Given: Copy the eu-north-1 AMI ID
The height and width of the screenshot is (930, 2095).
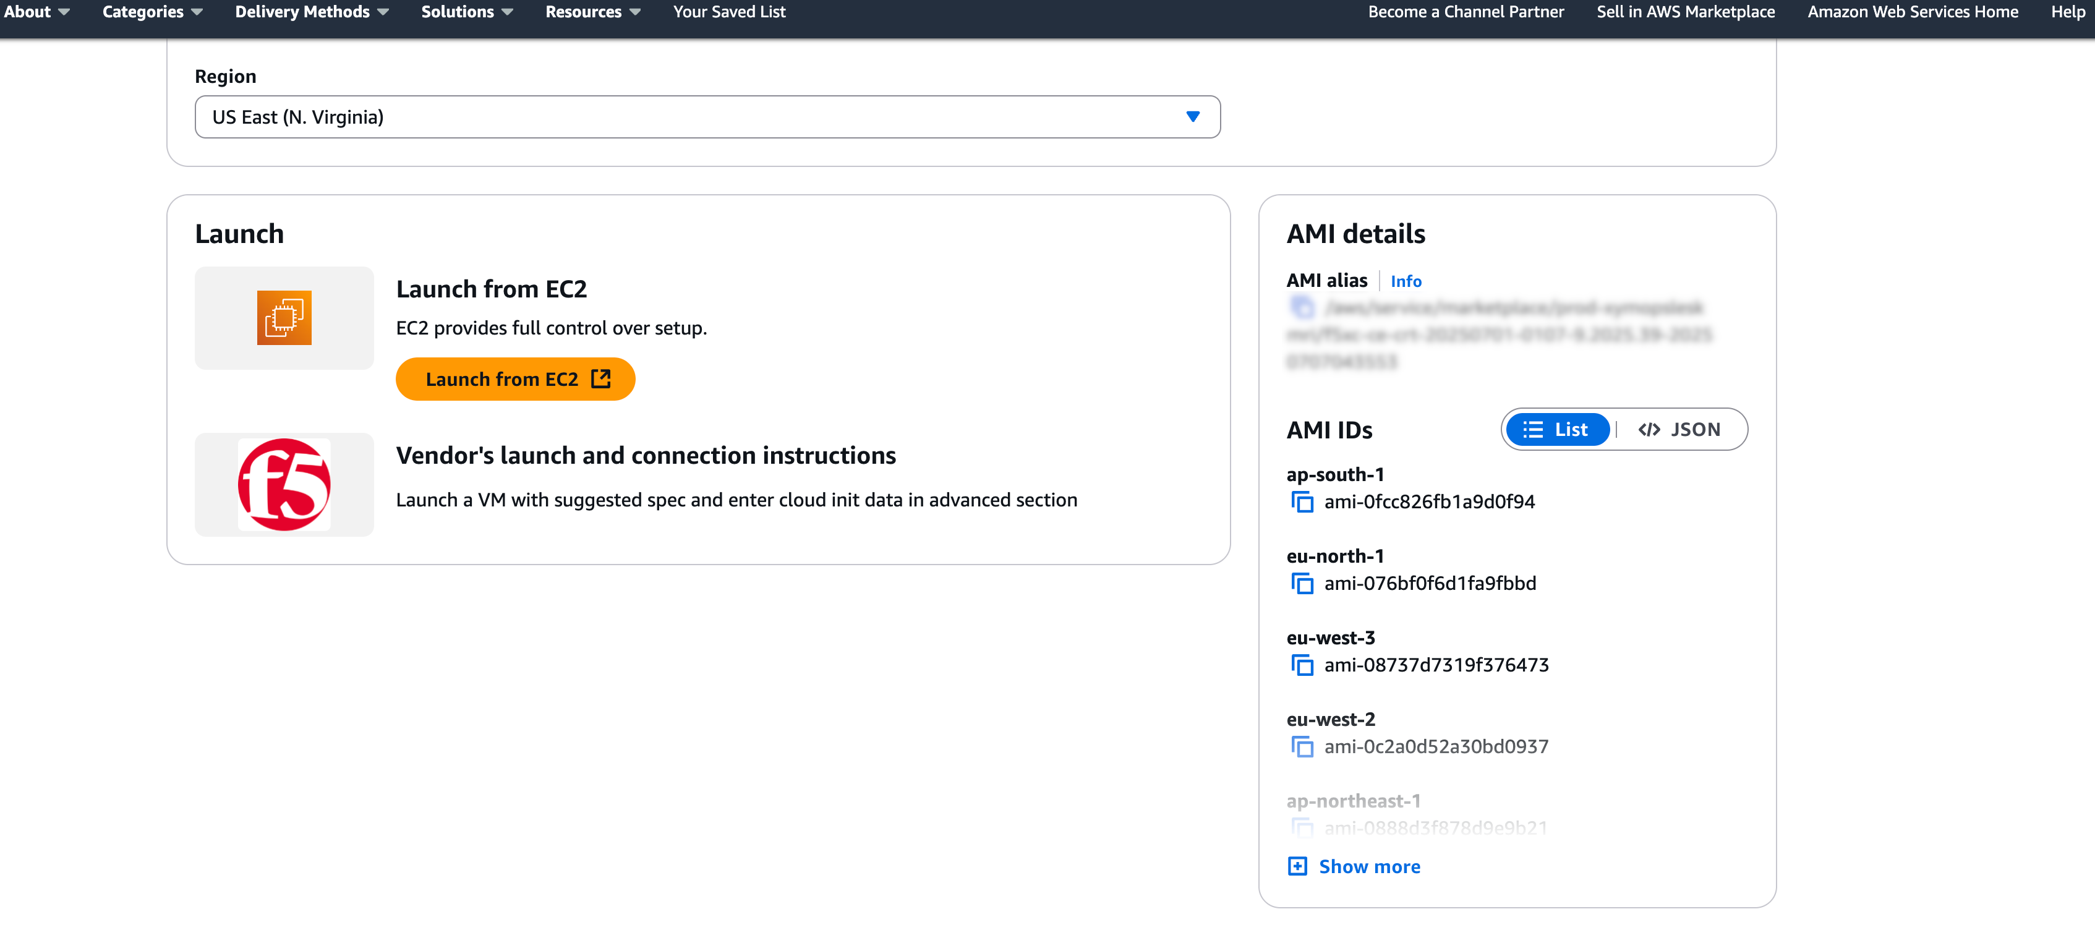Looking at the screenshot, I should (1303, 584).
